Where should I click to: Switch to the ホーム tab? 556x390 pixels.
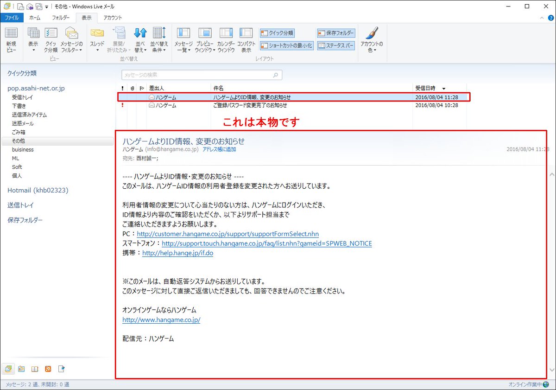35,18
